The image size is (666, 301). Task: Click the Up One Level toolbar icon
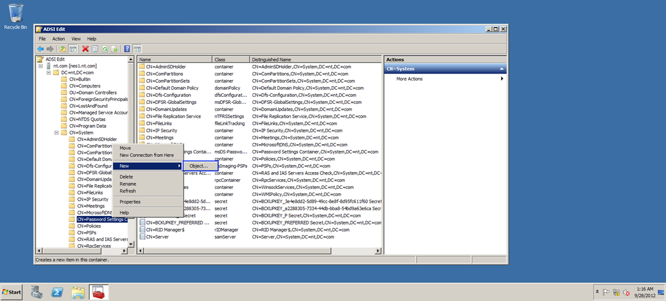pyautogui.click(x=63, y=49)
